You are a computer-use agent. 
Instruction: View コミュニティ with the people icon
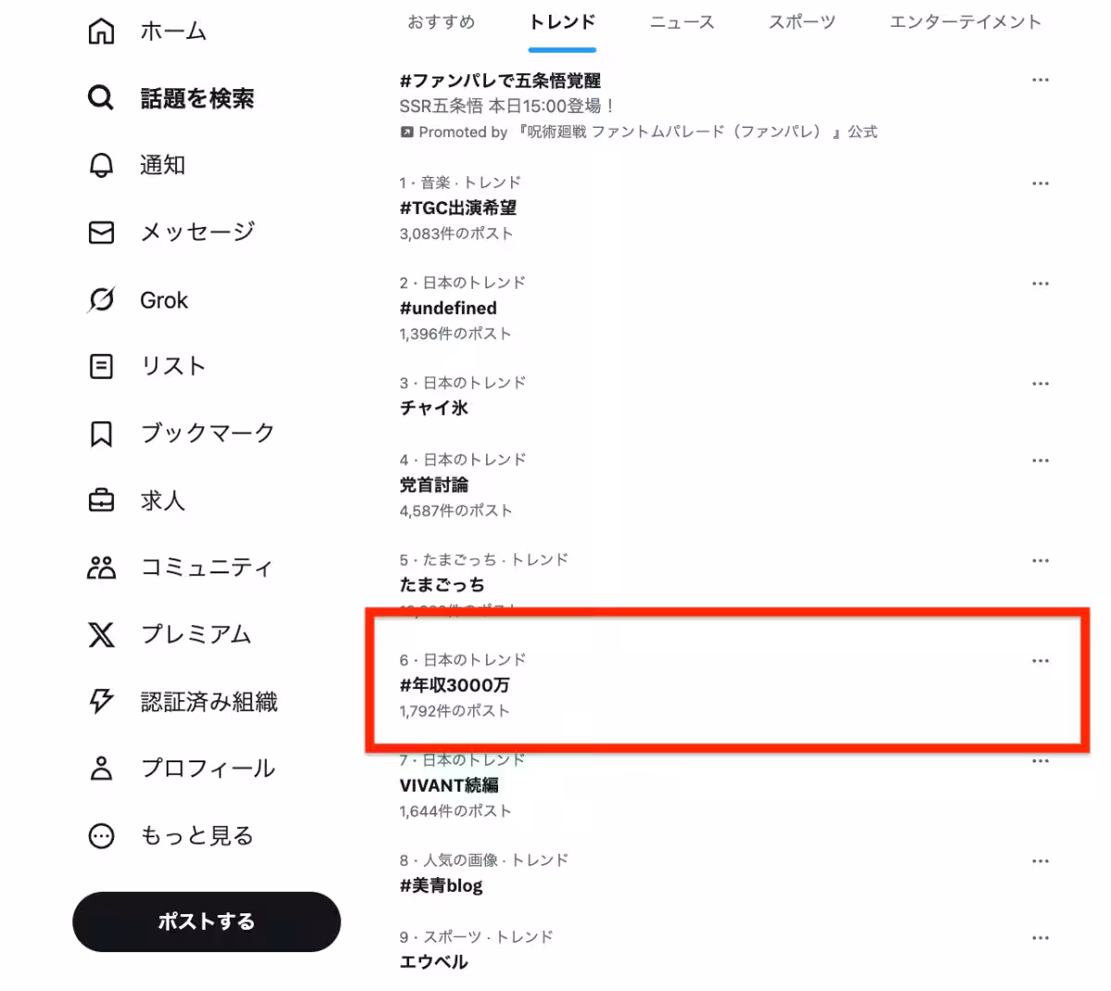tap(99, 567)
